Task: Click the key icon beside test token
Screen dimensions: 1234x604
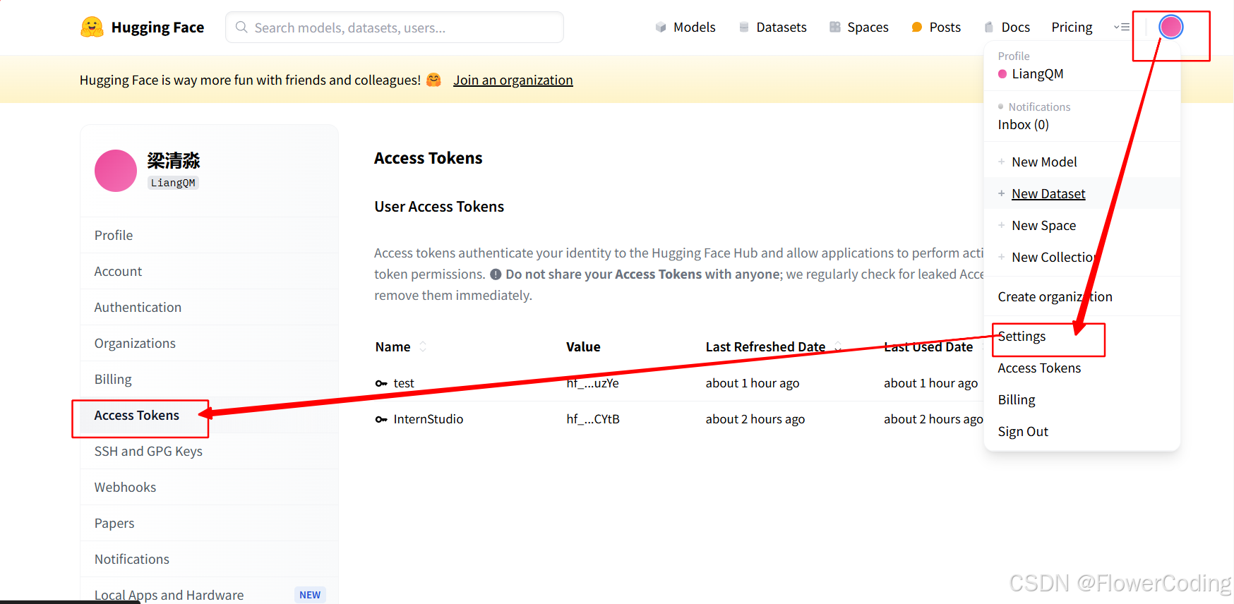Action: (381, 383)
